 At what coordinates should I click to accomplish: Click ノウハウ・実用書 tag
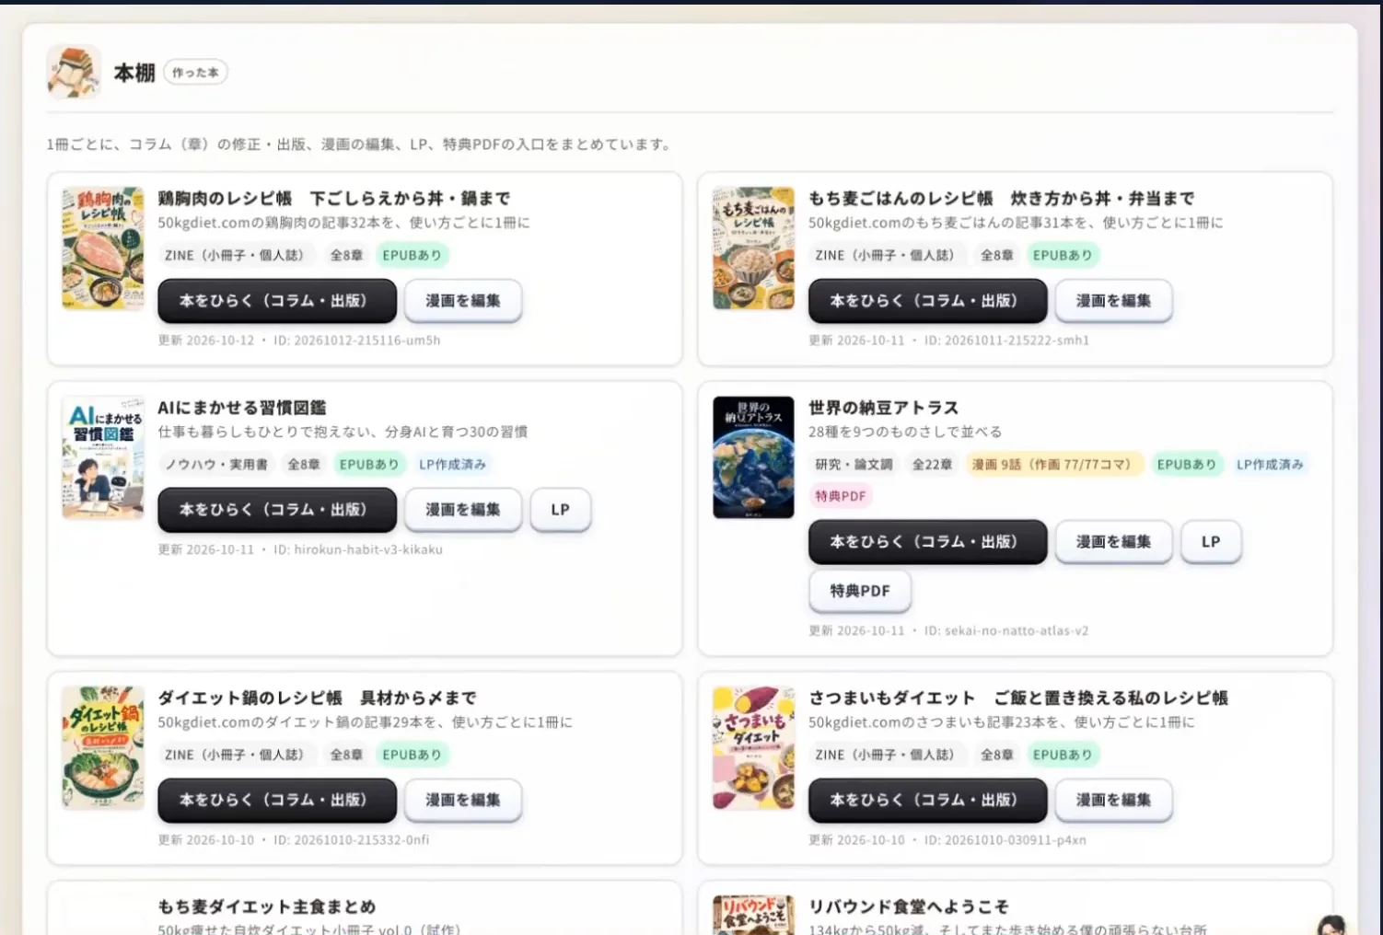(216, 465)
